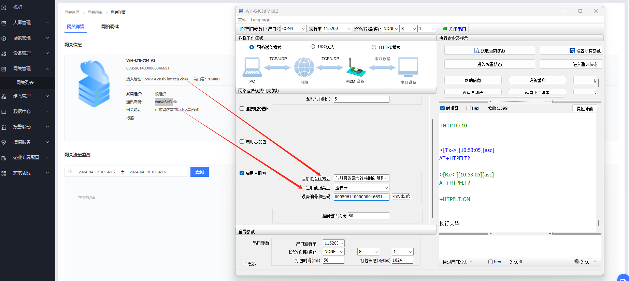Toggle the 时间戳 checkbox

pos(442,108)
